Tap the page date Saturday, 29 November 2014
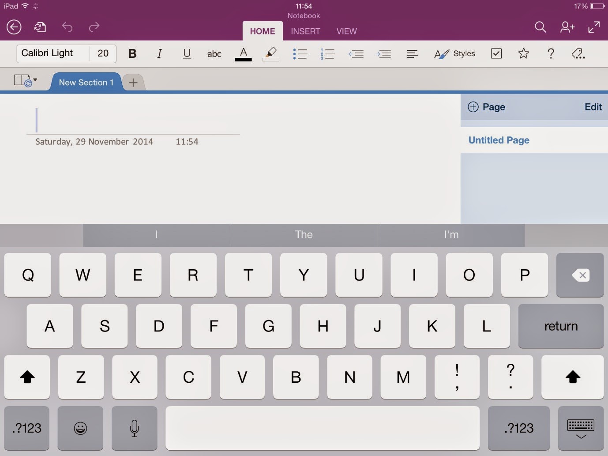Viewport: 608px width, 456px height. (x=94, y=142)
